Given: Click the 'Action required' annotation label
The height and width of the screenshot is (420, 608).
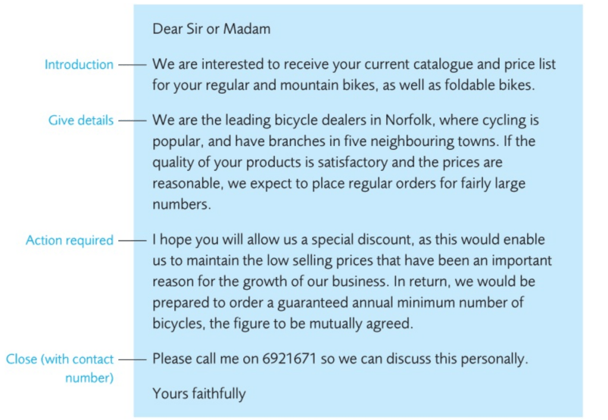Looking at the screenshot, I should coord(69,240).
